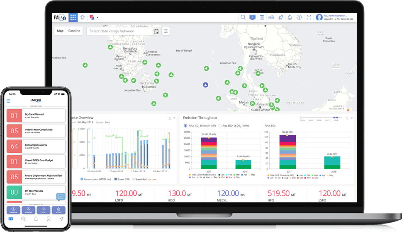Select the Map view tab
The height and width of the screenshot is (233, 402).
coord(60,31)
